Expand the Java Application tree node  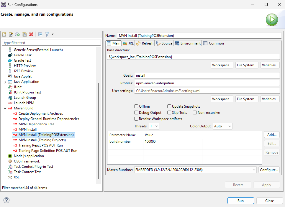5,82
